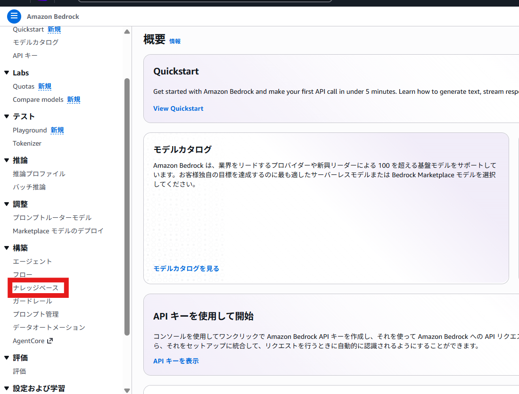Click the sidebar vertical scrollbar thumb
Screen dimensions: 519x394
pyautogui.click(x=127, y=207)
